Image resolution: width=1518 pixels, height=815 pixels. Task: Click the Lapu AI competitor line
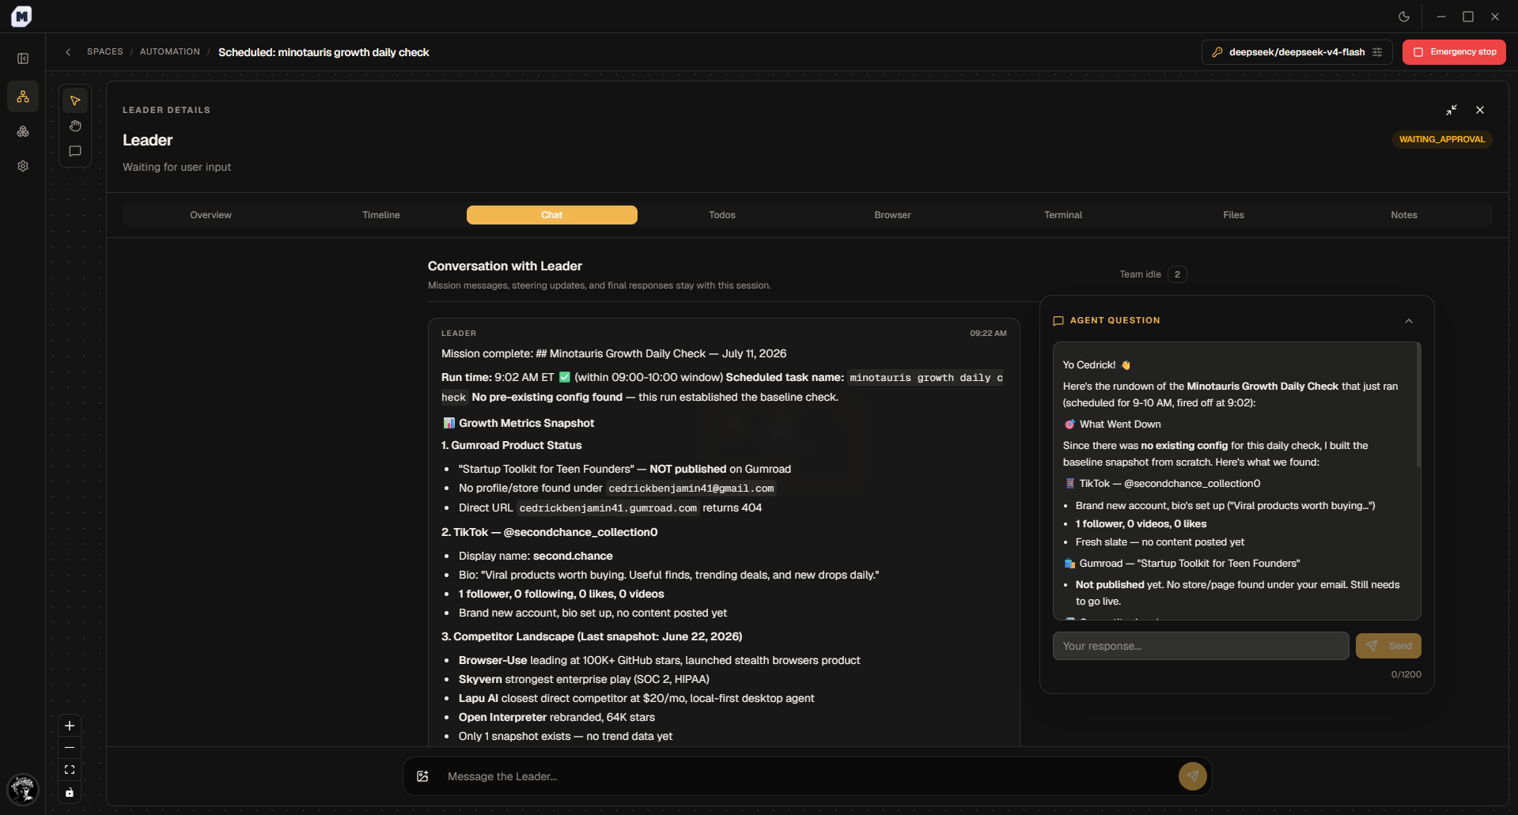tap(636, 698)
